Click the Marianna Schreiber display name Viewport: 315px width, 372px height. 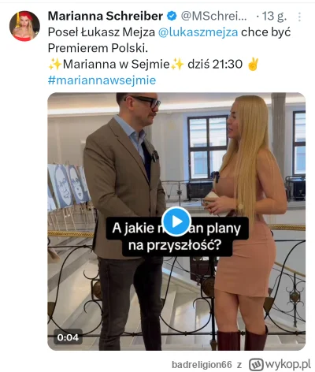(106, 17)
